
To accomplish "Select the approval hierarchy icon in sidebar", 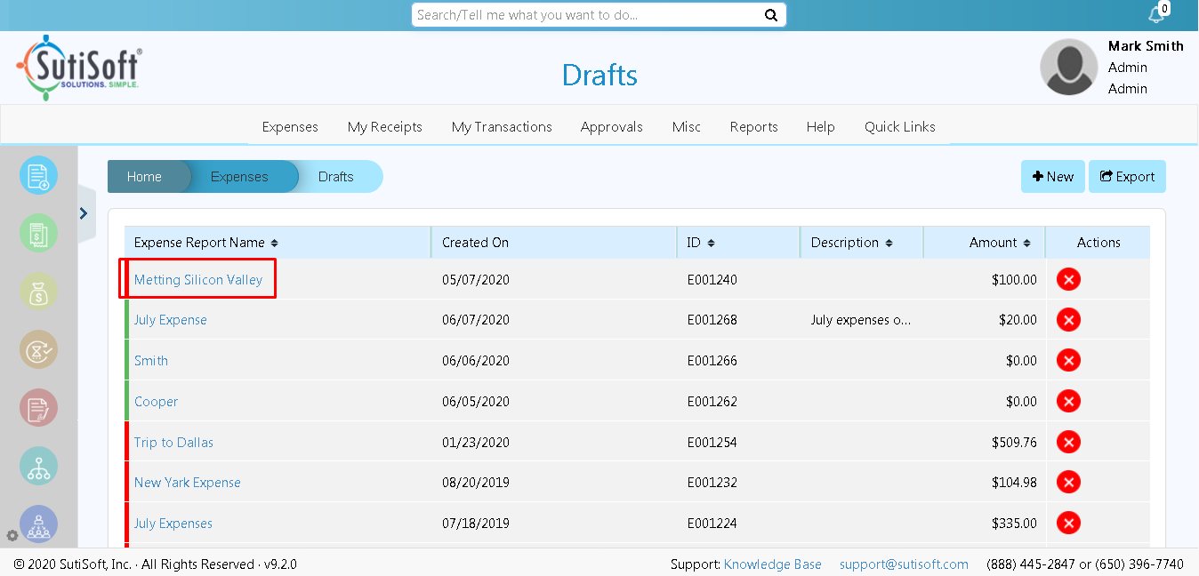I will click(x=38, y=466).
